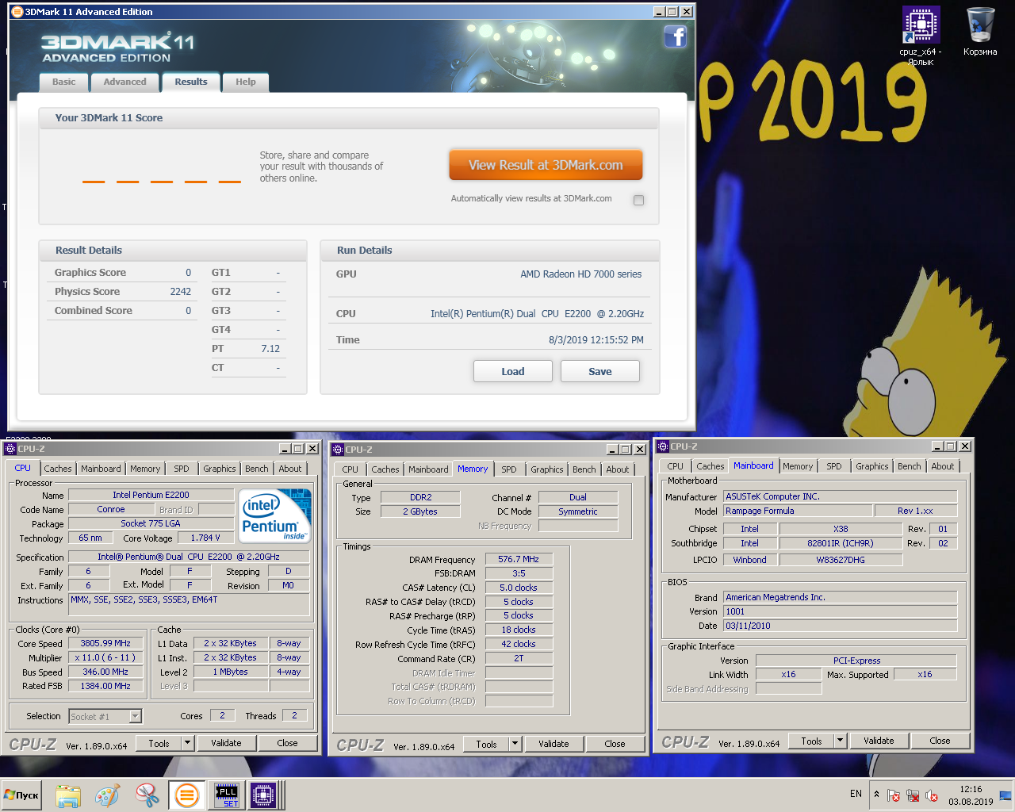Open the Socket #1 selection dropdown

pos(136,716)
